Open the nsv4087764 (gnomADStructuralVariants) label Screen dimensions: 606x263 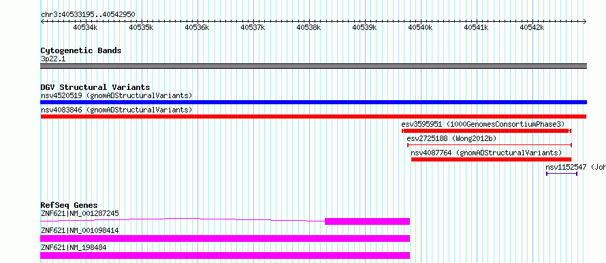(x=486, y=153)
